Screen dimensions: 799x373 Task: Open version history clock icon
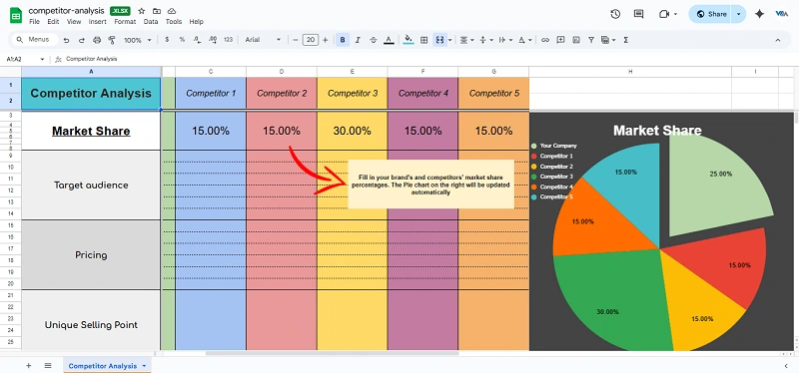tap(615, 14)
